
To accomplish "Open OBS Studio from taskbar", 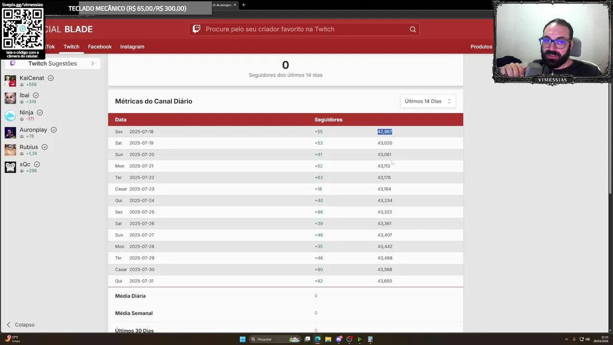I will click(350, 339).
